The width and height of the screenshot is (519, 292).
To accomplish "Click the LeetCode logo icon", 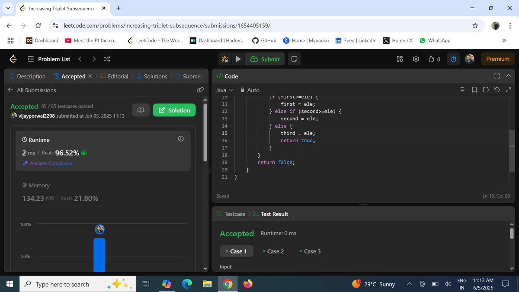I will tap(13, 59).
